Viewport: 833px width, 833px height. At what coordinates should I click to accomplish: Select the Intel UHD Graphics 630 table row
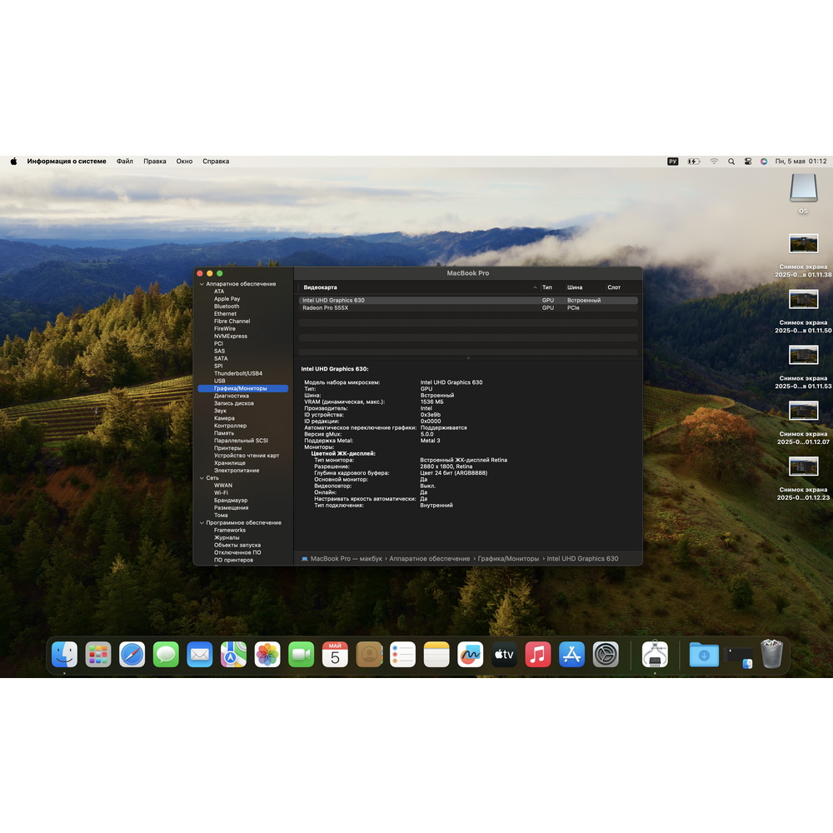pyautogui.click(x=468, y=301)
